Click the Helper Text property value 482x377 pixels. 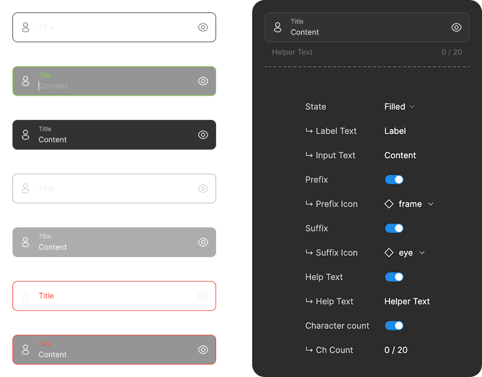click(x=407, y=301)
